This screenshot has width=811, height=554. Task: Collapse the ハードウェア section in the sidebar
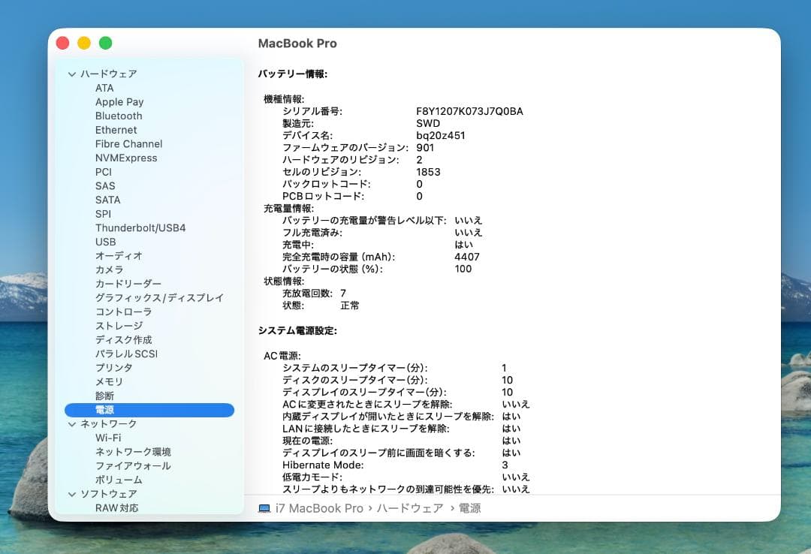point(72,74)
